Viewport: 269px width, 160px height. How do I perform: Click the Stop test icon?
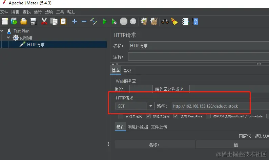(x=124, y=21)
